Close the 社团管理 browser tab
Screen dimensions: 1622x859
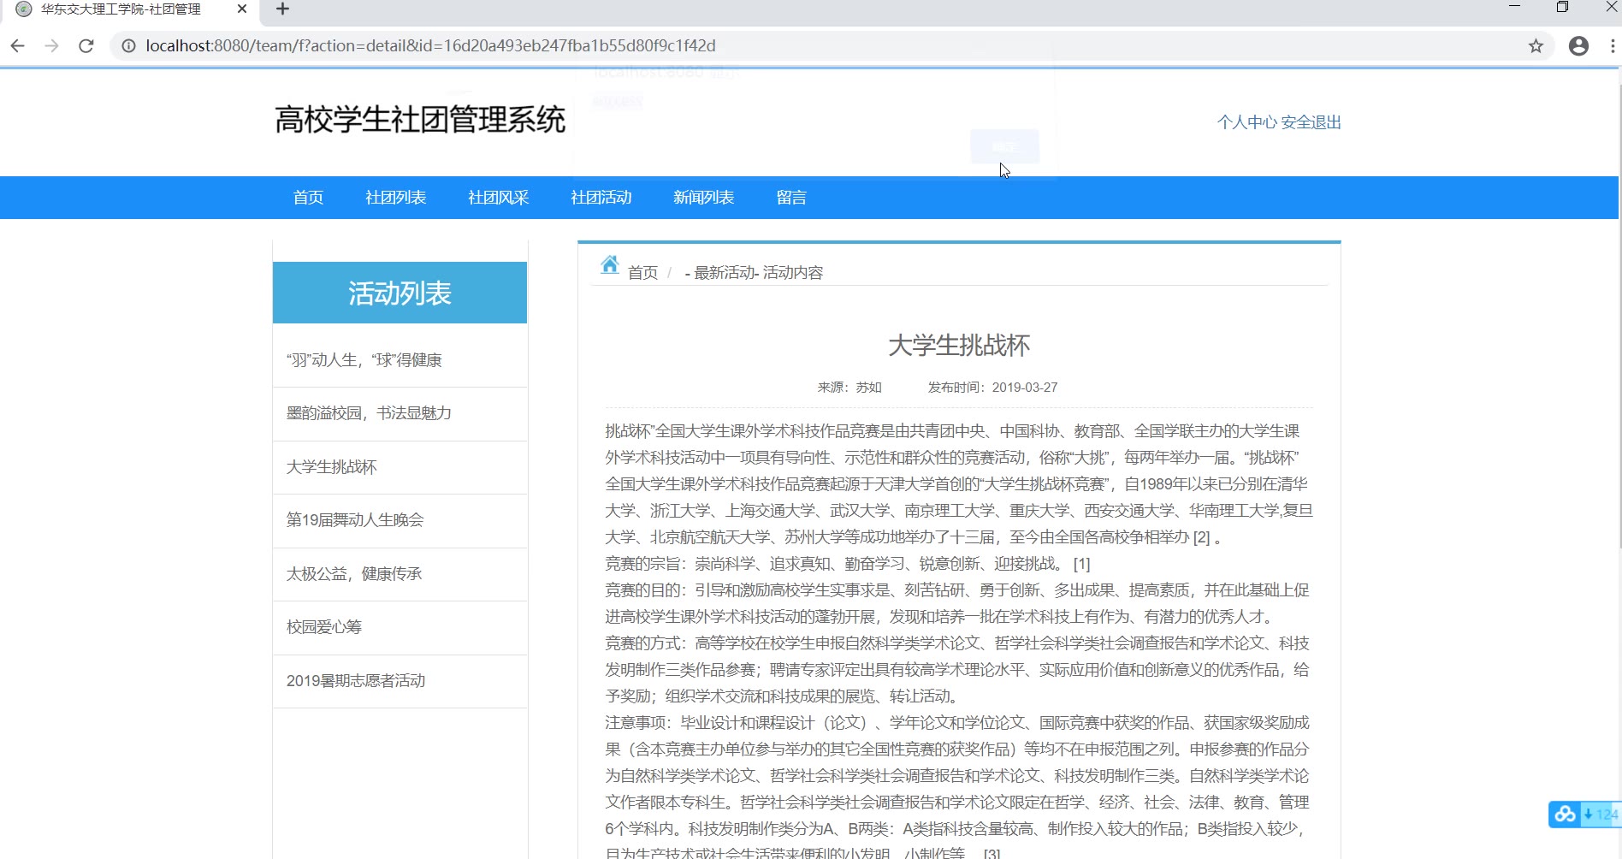point(242,9)
